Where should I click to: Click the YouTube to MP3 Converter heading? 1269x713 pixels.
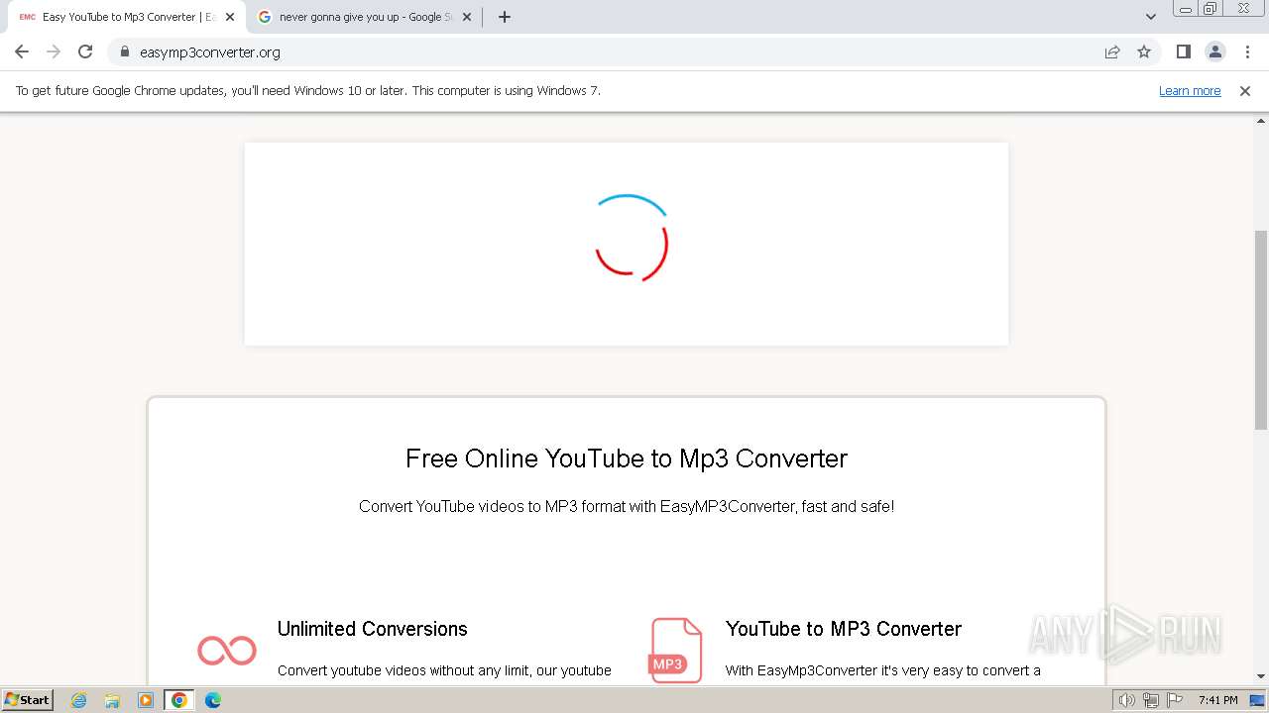point(844,629)
